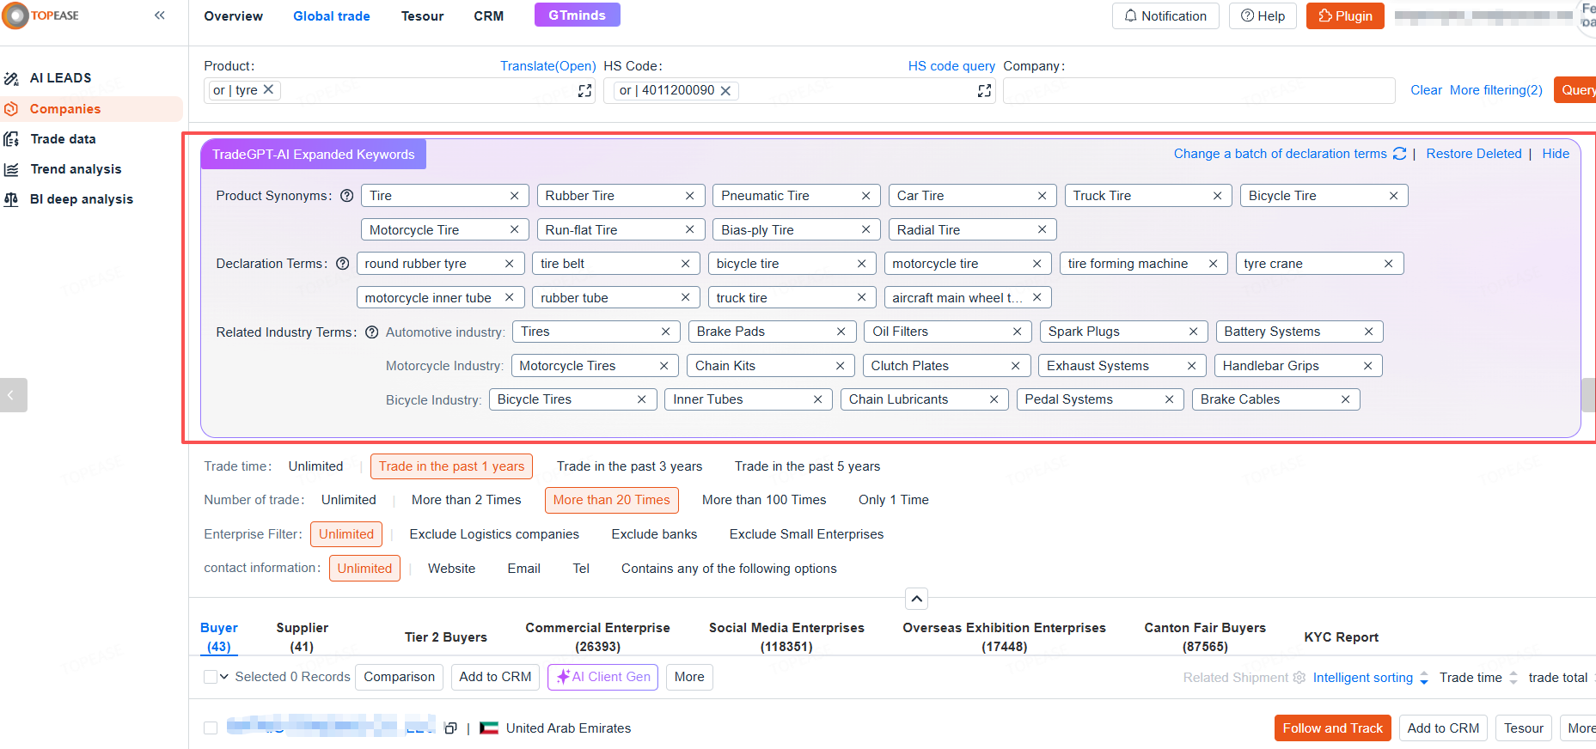Check the United Arab Emirates company row
This screenshot has width=1596, height=749.
[211, 728]
